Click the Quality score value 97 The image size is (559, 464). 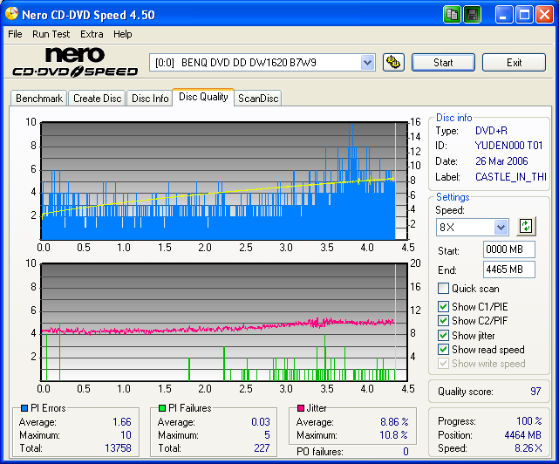535,392
